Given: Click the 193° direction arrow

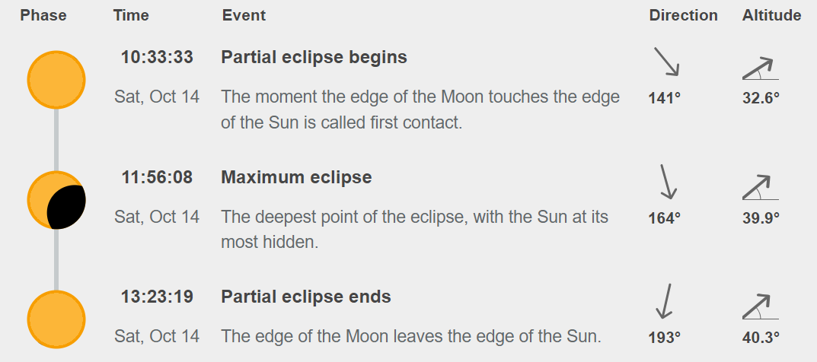Looking at the screenshot, I should [x=663, y=301].
